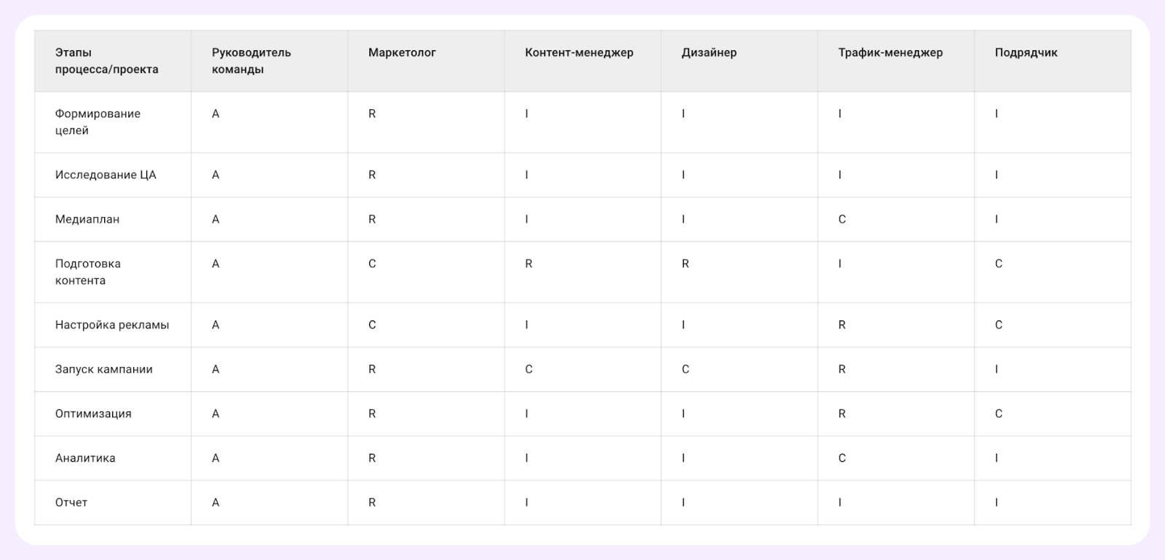1165x560 pixels.
Task: Select the 'Трафик-менеджер' column header
Action: coord(890,52)
